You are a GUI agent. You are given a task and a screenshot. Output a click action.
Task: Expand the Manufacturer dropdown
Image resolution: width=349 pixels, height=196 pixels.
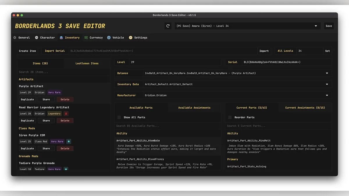click(x=327, y=95)
